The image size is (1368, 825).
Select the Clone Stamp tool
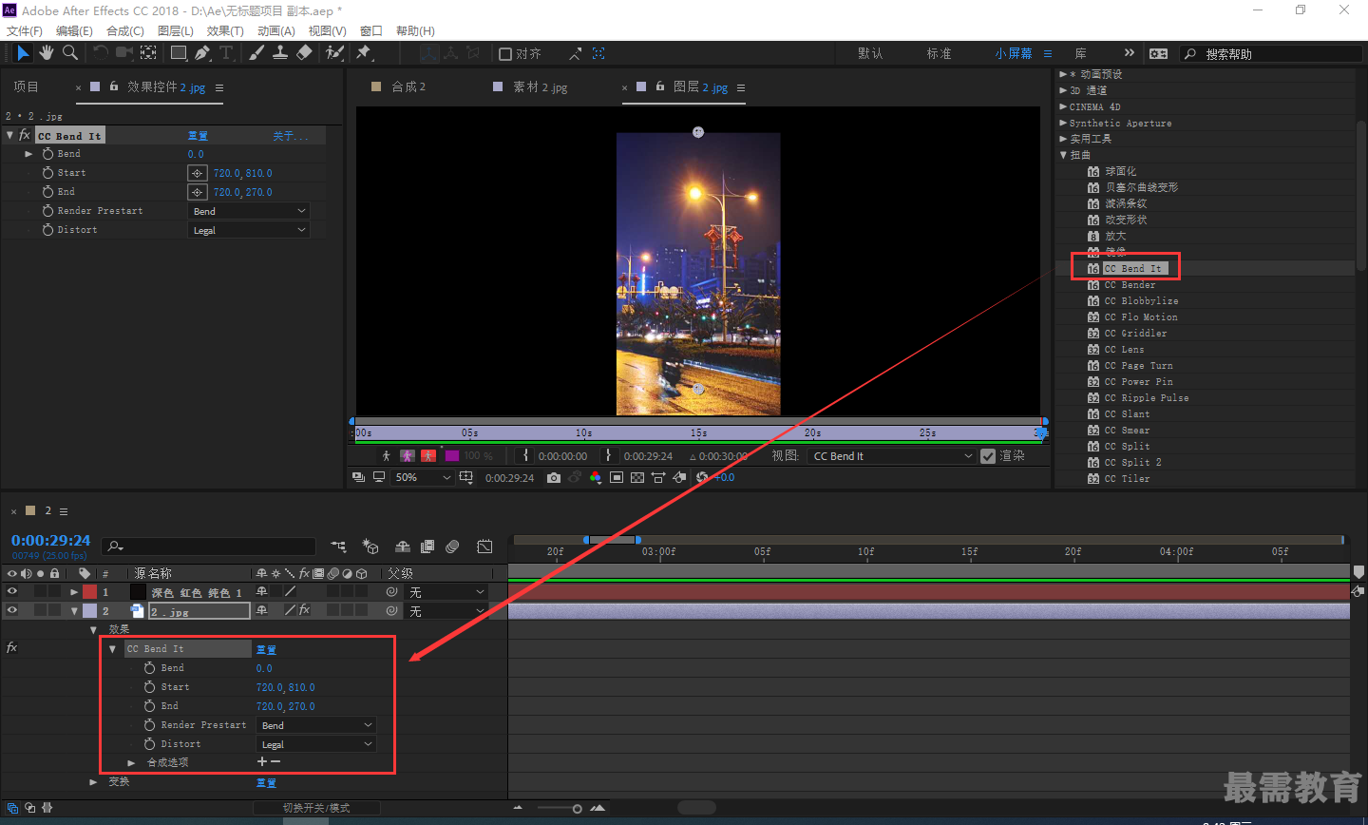280,53
